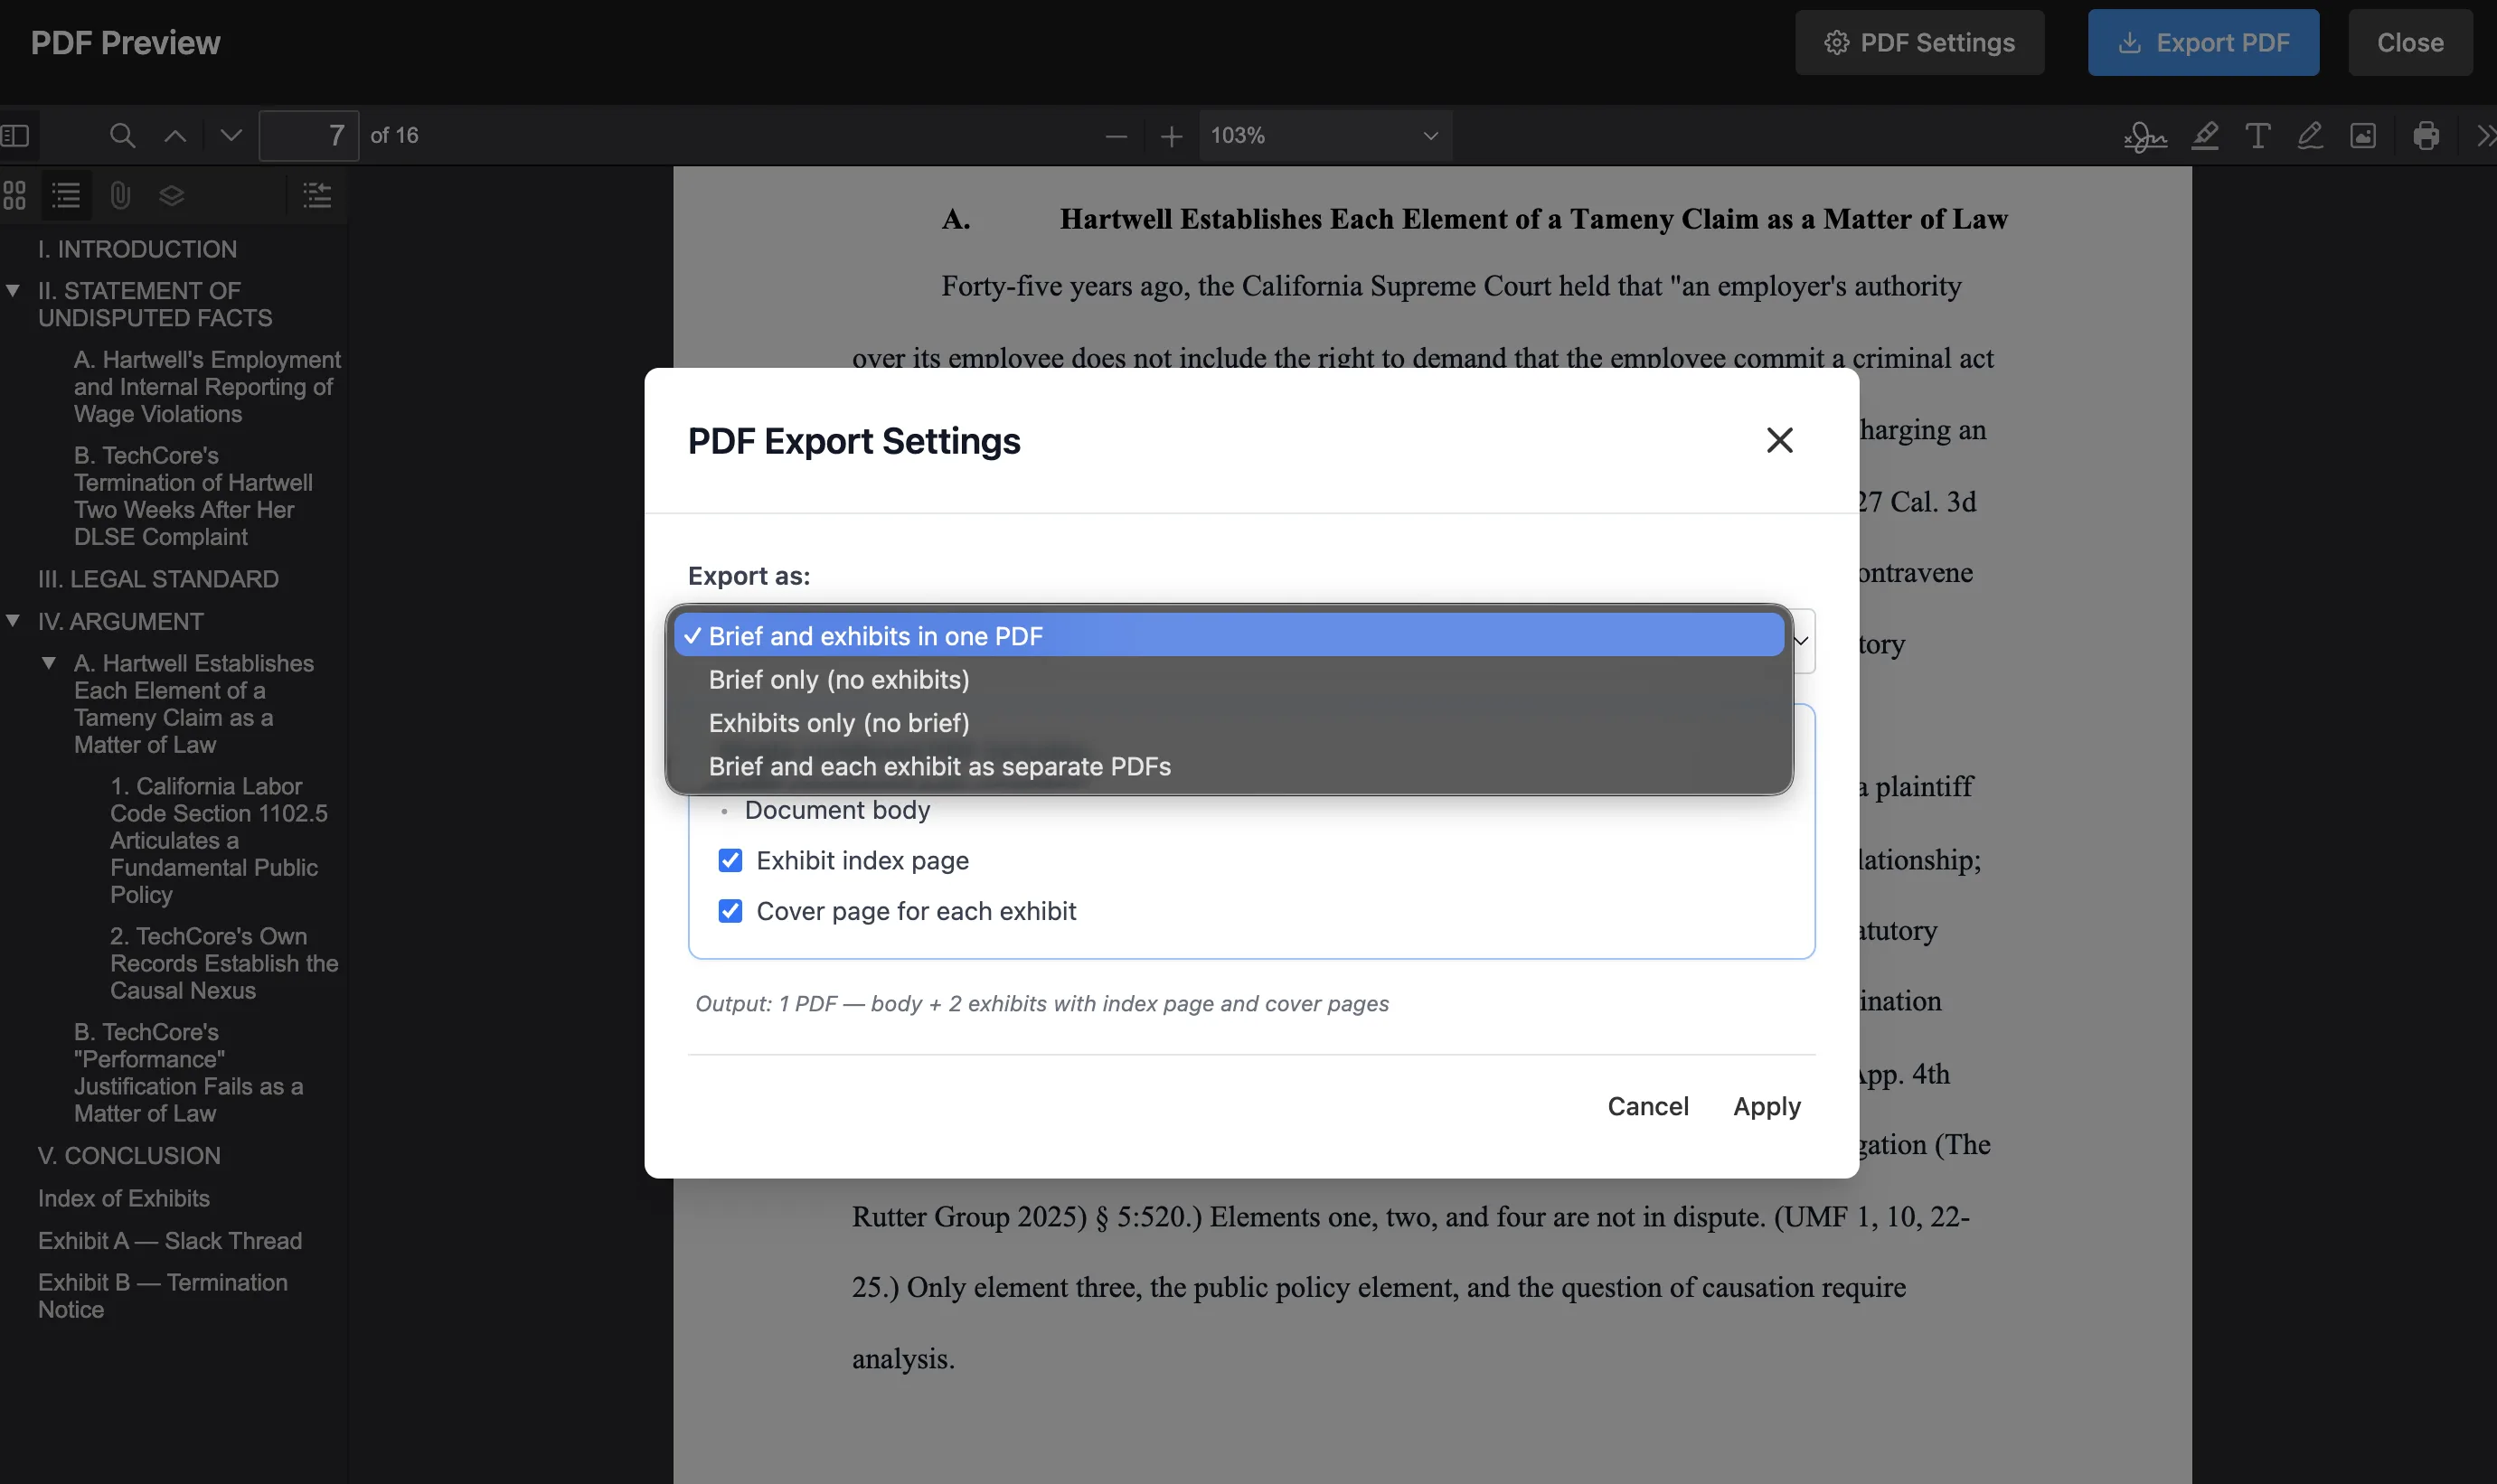Close the PDF Preview with Close button
Image resolution: width=2497 pixels, height=1484 pixels.
2410,42
